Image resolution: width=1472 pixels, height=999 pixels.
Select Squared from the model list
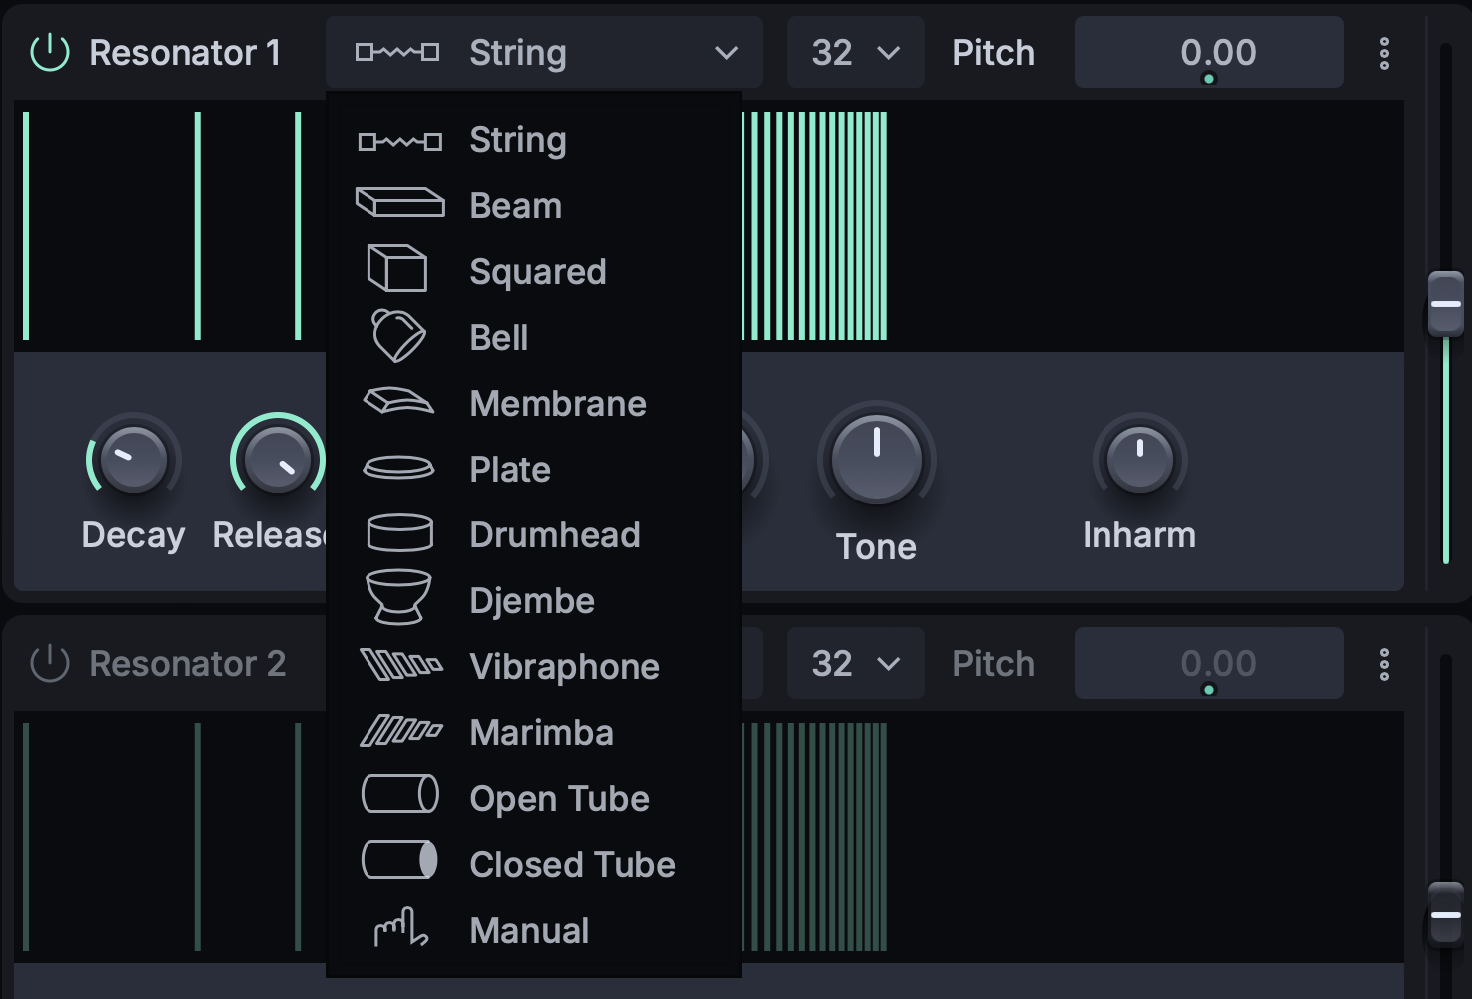533,272
